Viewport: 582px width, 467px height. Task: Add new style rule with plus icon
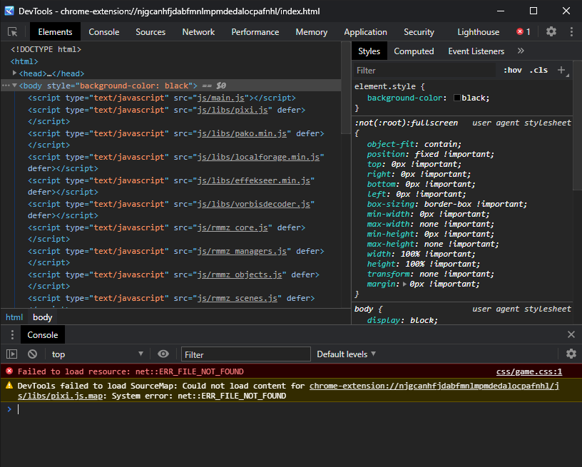click(561, 70)
